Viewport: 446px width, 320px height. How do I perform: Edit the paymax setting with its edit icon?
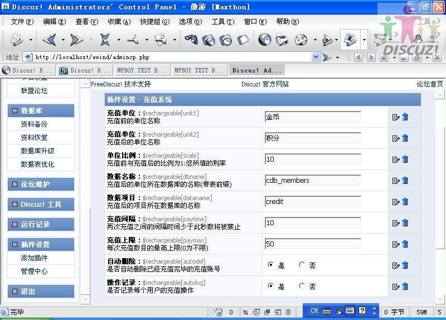click(396, 244)
